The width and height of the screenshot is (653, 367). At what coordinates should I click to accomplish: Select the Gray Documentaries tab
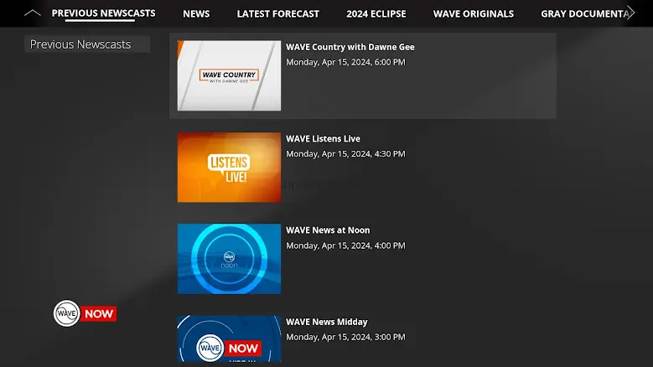[x=584, y=13]
